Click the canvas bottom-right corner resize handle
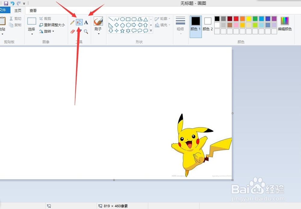This screenshot has height=209, width=301. click(232, 180)
